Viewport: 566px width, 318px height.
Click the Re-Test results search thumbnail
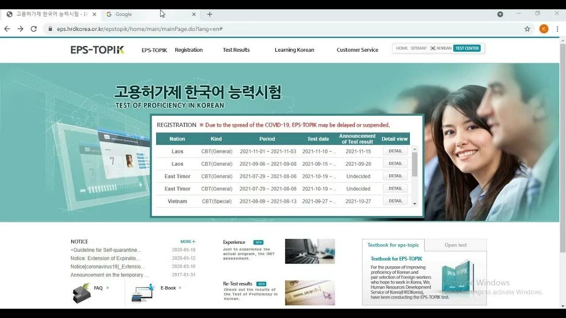[x=310, y=293]
